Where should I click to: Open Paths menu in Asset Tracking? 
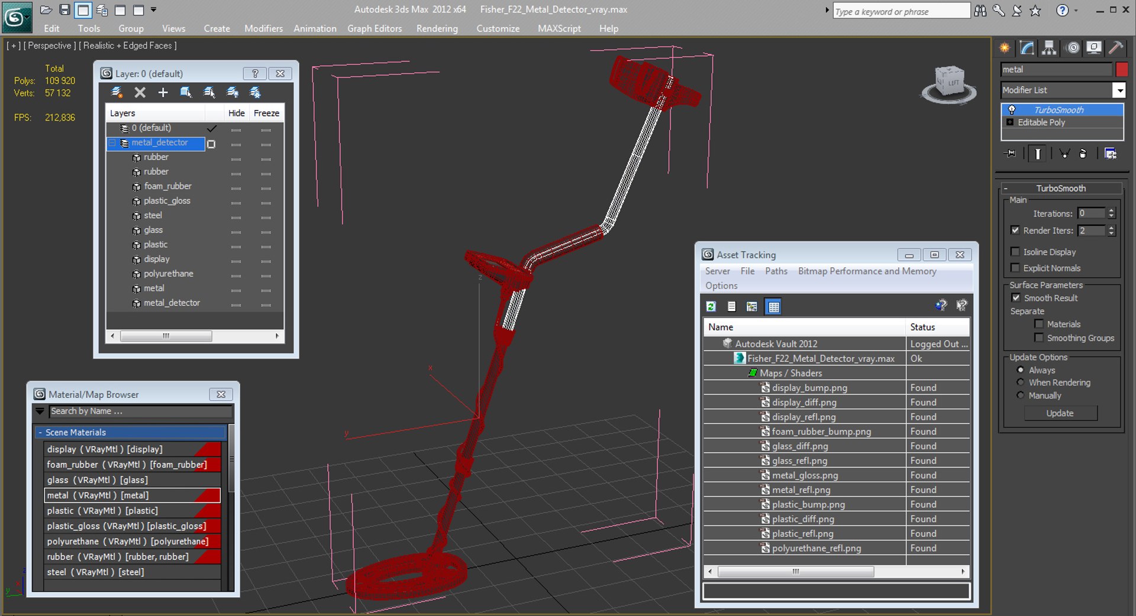[776, 271]
